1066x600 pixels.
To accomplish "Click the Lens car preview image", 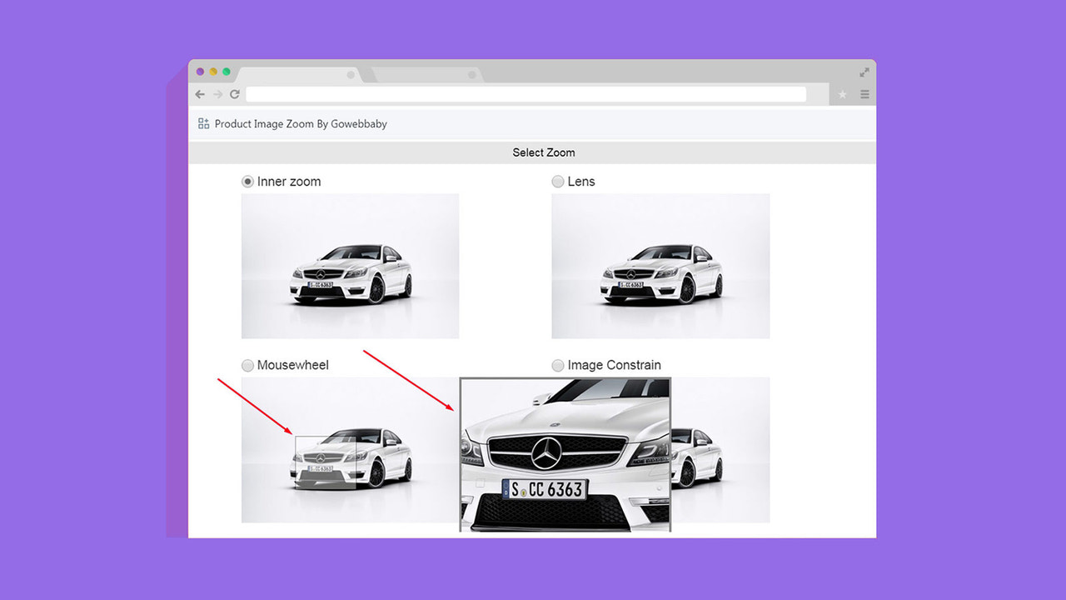I will 660,265.
